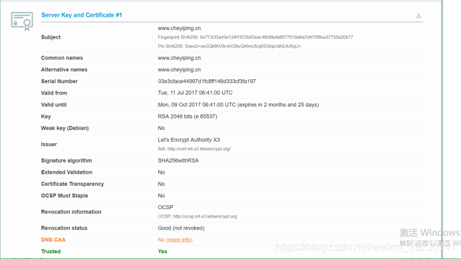461x259 pixels.
Task: Click the Alternative names value www.cheyiping.cn
Action: click(x=180, y=70)
